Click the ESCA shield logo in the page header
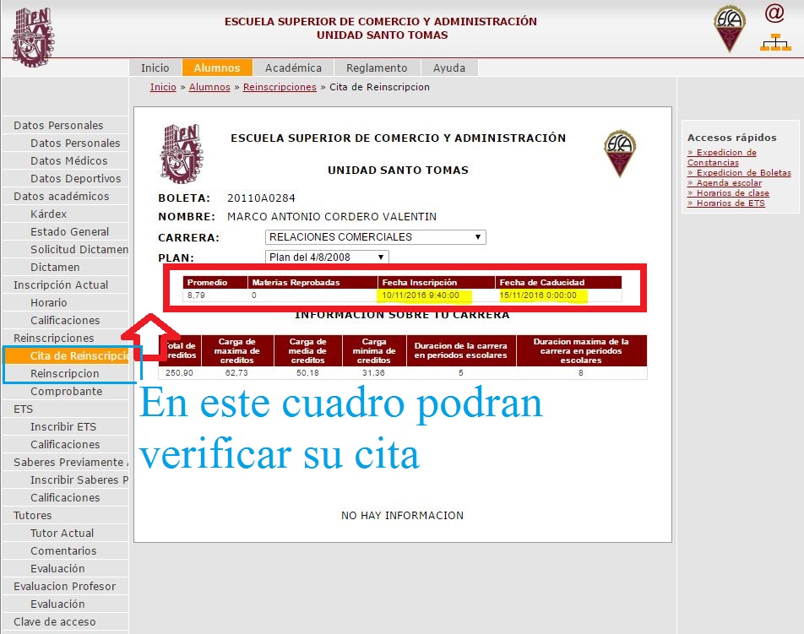The image size is (804, 634). coord(729,29)
